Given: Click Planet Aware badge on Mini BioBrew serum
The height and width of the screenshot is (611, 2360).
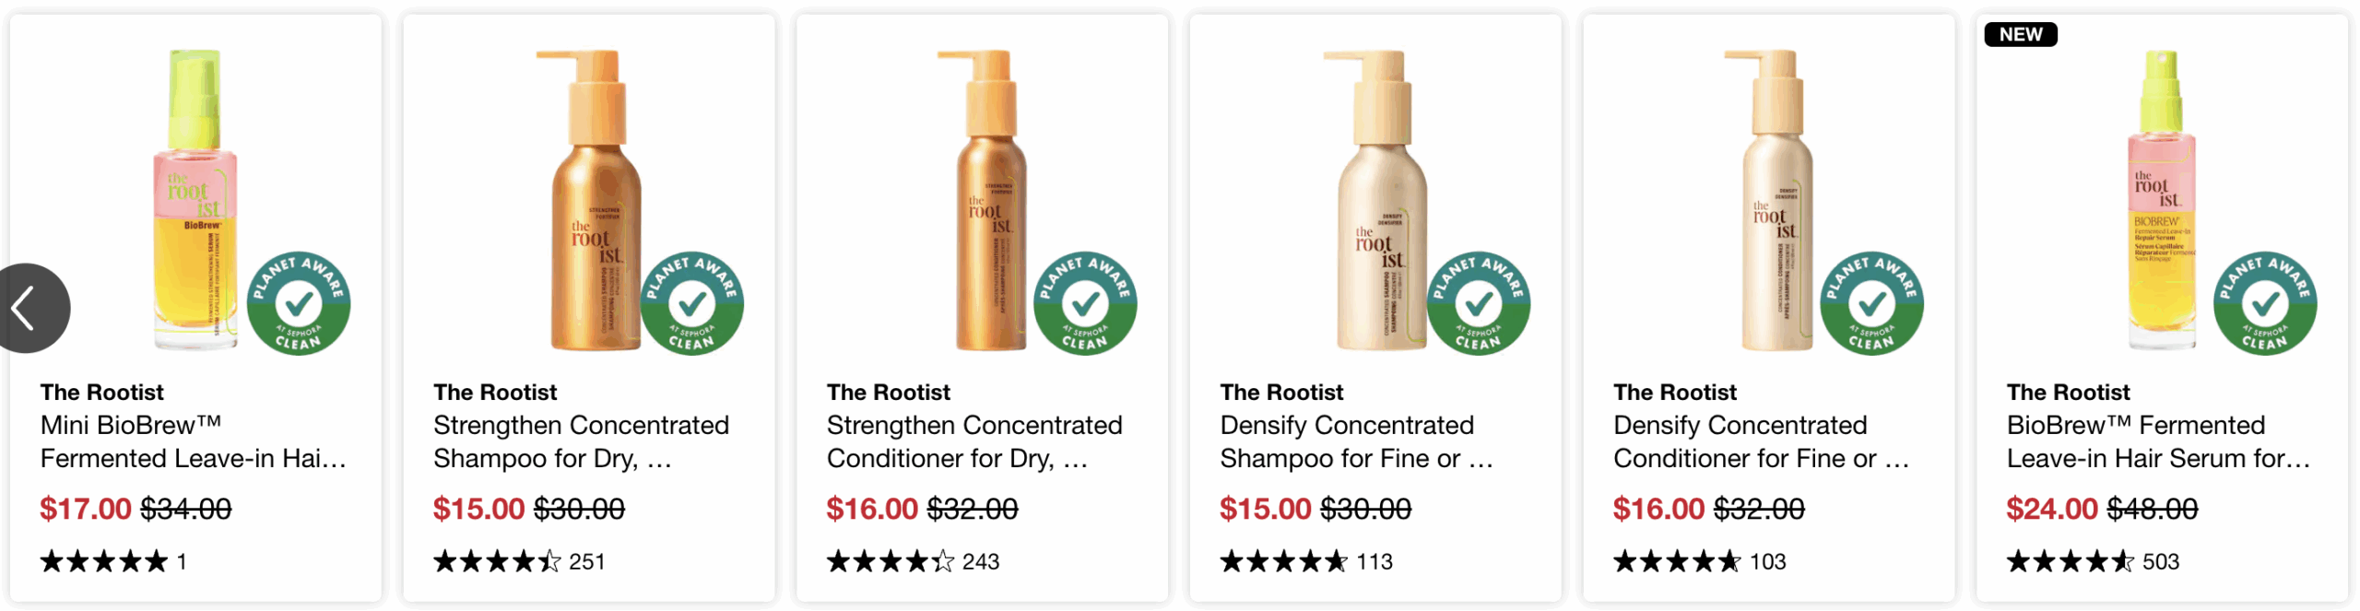Looking at the screenshot, I should point(299,303).
